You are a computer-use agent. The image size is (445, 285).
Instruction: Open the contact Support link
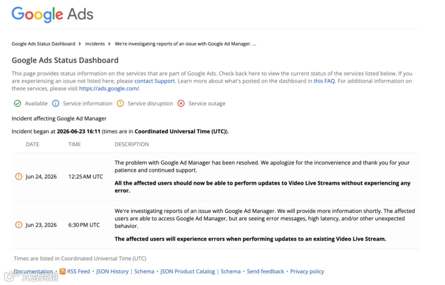[154, 81]
